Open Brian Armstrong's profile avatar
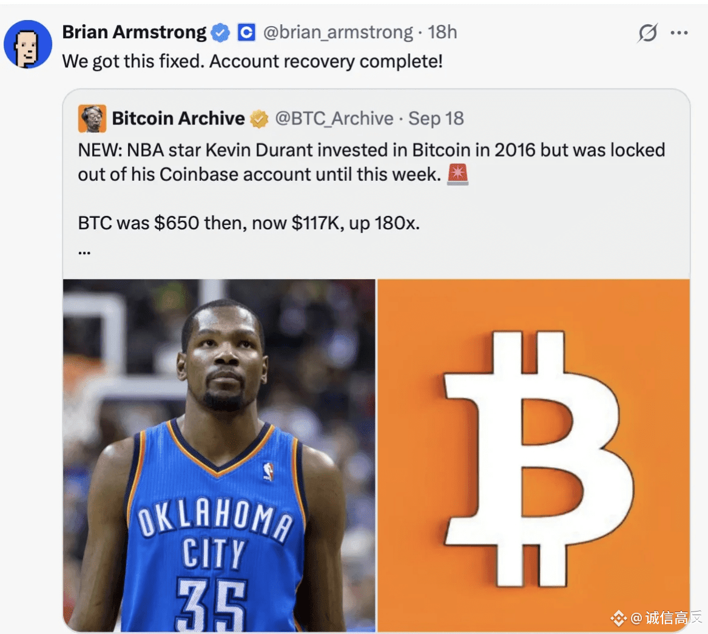The height and width of the screenshot is (634, 708). click(x=28, y=44)
